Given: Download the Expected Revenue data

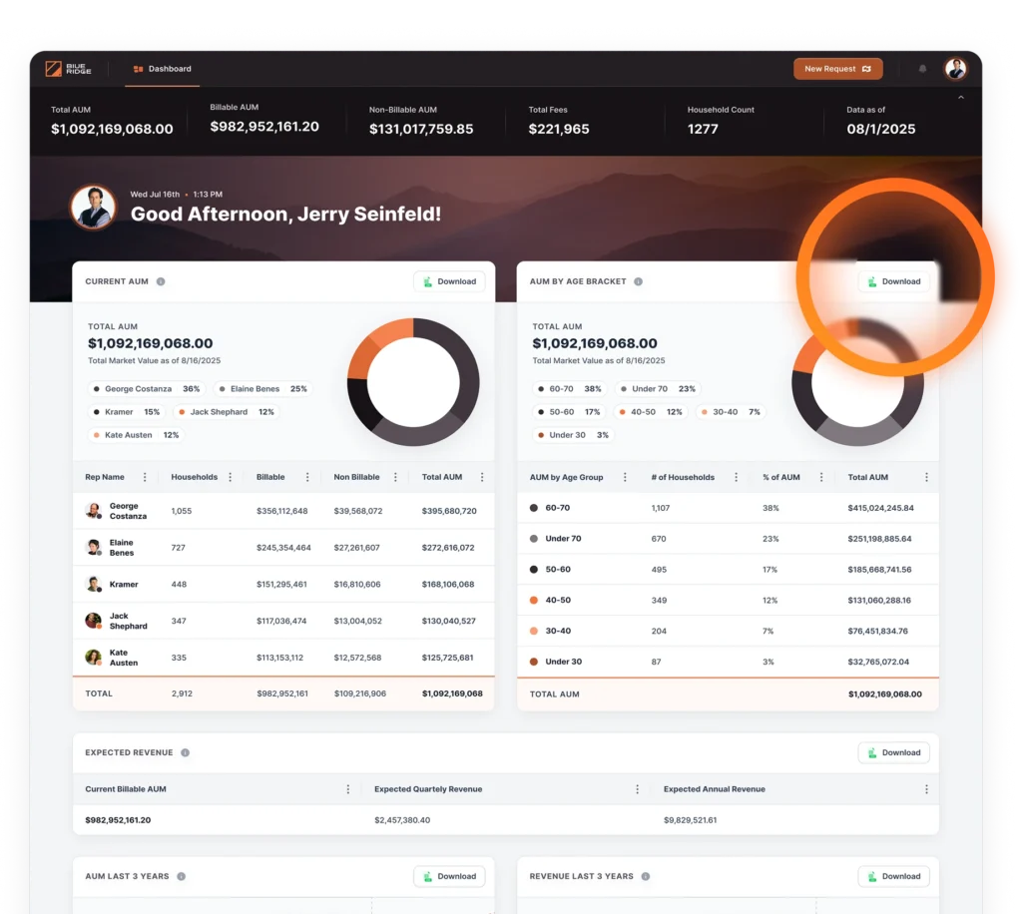Looking at the screenshot, I should 893,752.
